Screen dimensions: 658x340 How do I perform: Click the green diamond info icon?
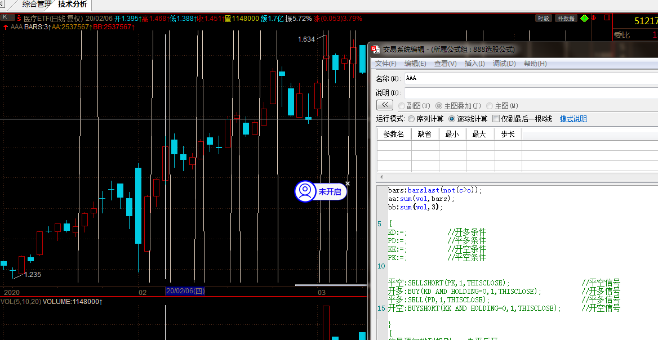(x=584, y=18)
